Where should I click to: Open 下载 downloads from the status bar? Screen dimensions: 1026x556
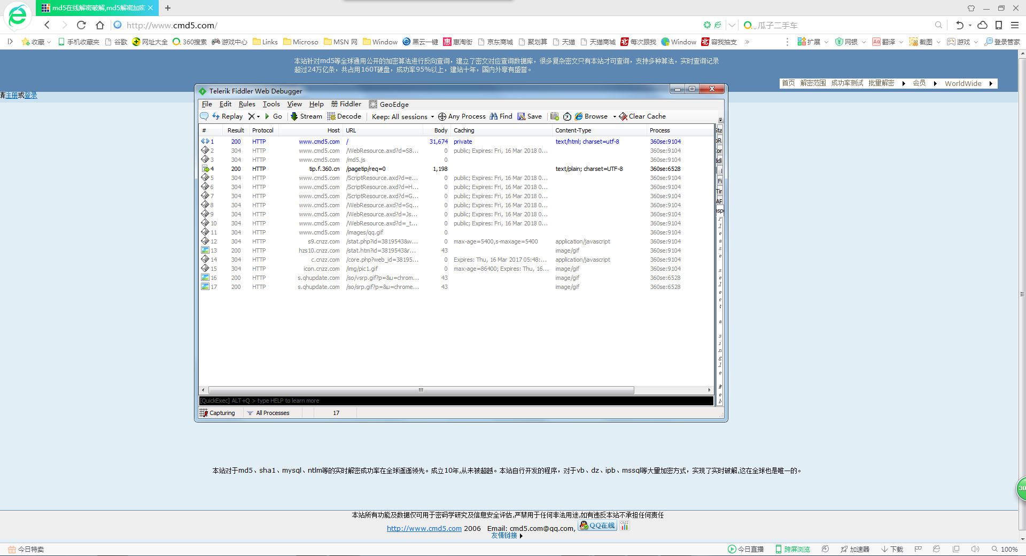click(892, 549)
